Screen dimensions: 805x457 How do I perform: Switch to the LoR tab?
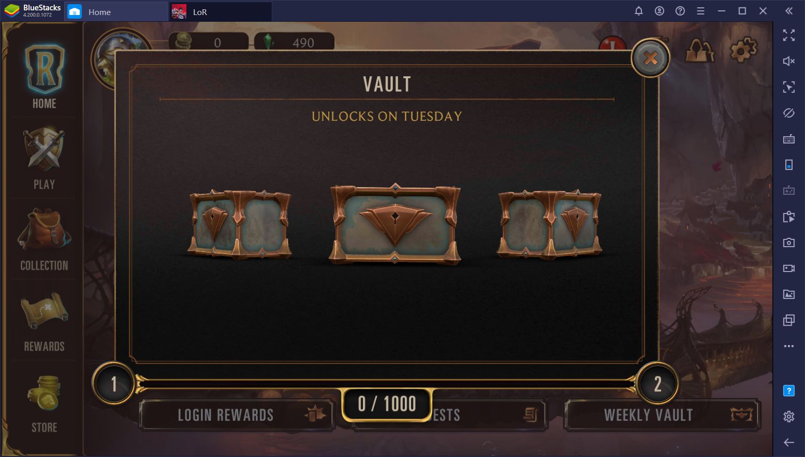pyautogui.click(x=221, y=11)
